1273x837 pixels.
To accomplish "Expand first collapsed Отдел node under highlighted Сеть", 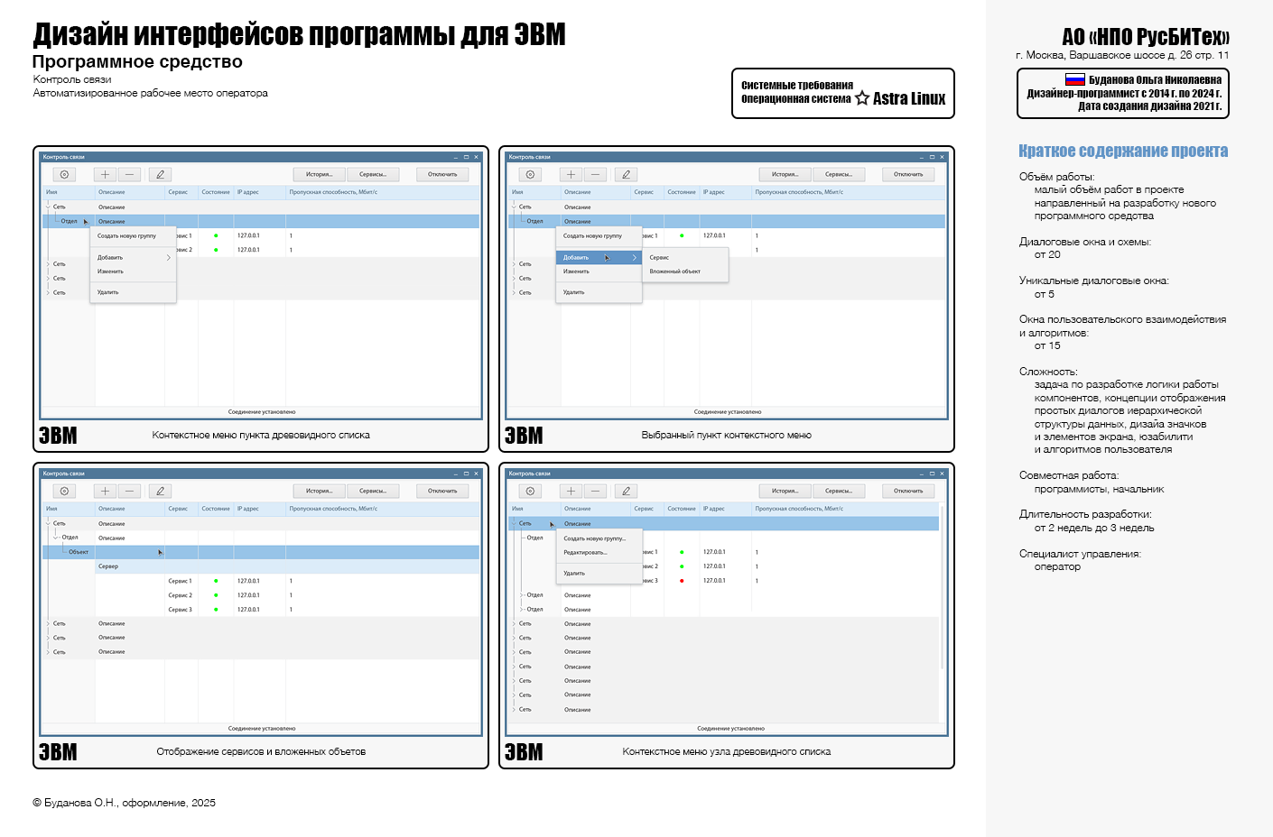I will coord(522,595).
